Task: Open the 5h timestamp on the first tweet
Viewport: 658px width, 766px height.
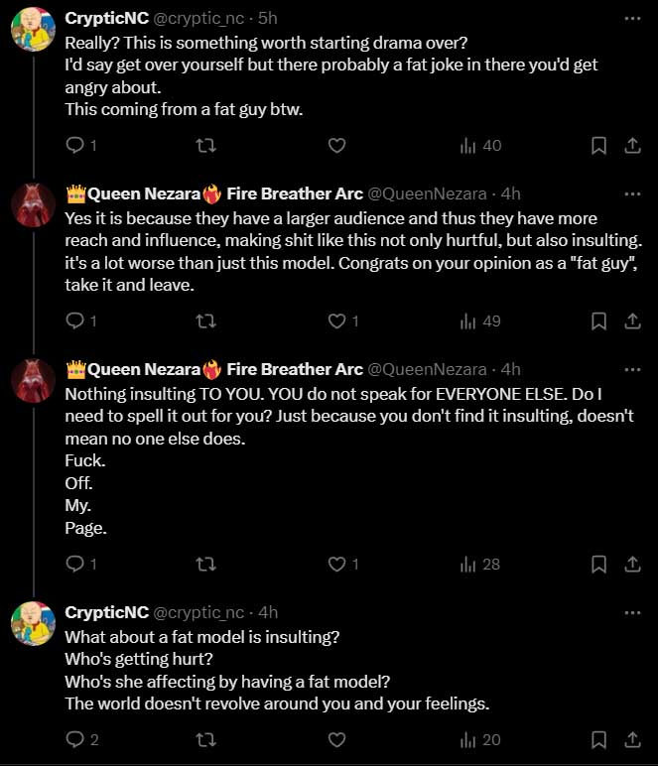Action: 268,18
